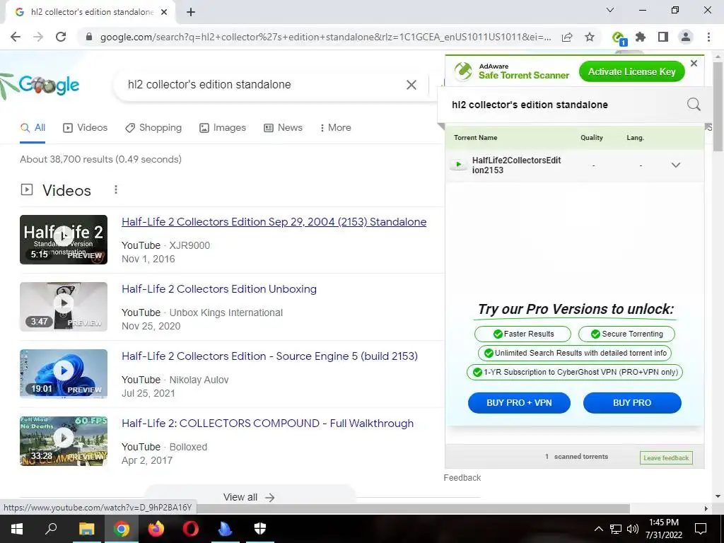The image size is (724, 543).
Task: Open a new browser tab
Action: click(191, 13)
